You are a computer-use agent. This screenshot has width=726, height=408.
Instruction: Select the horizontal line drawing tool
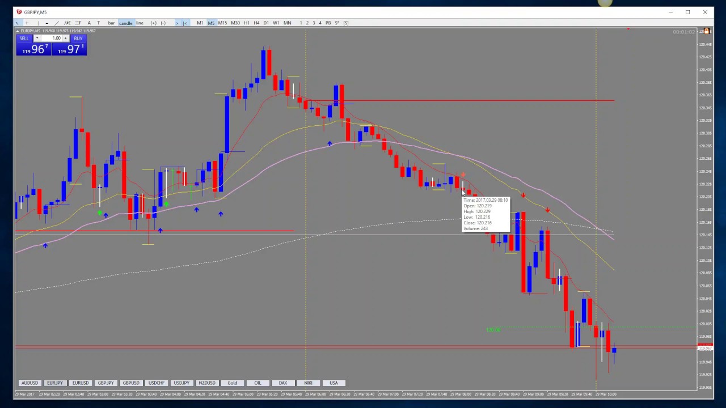point(47,23)
